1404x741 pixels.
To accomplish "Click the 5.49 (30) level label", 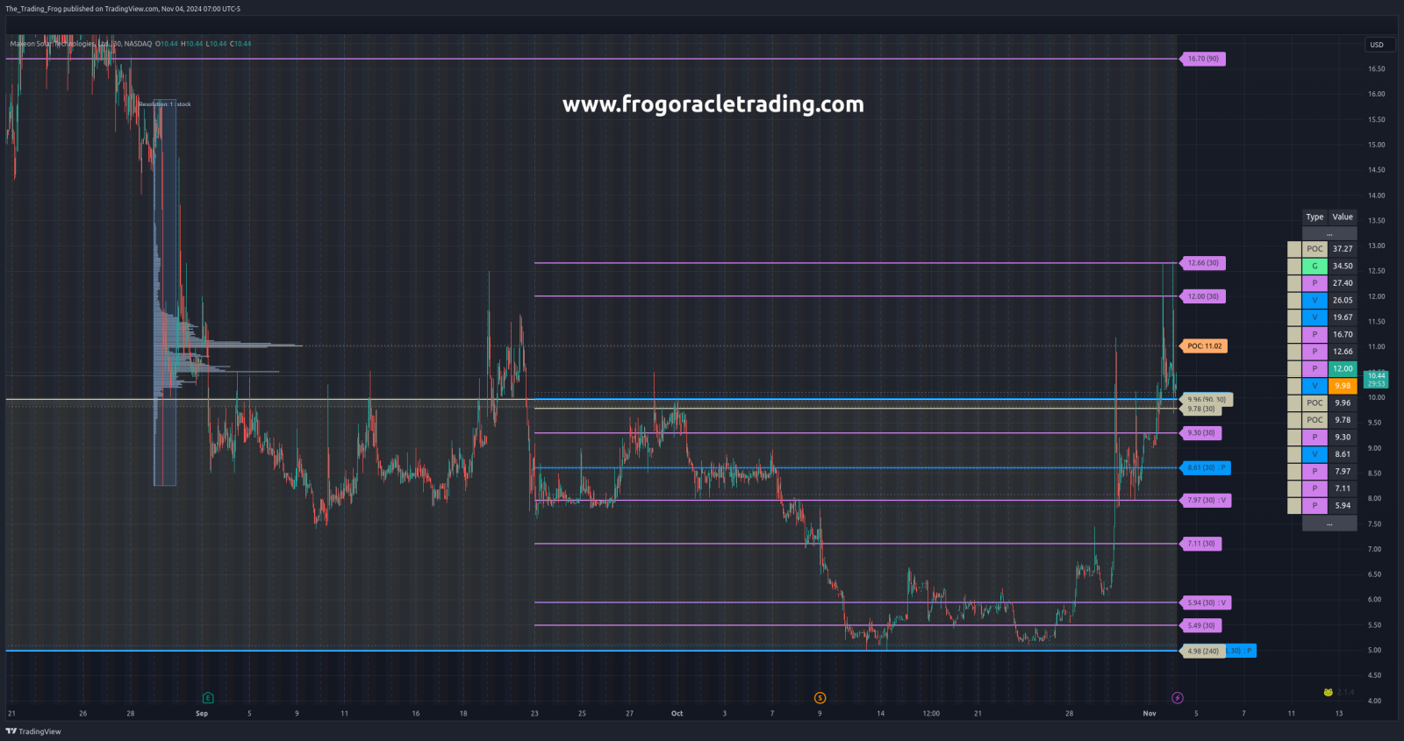I will coord(1201,625).
